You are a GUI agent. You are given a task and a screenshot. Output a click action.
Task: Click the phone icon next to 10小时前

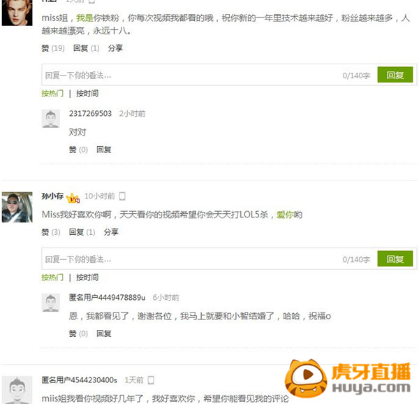coord(122,196)
